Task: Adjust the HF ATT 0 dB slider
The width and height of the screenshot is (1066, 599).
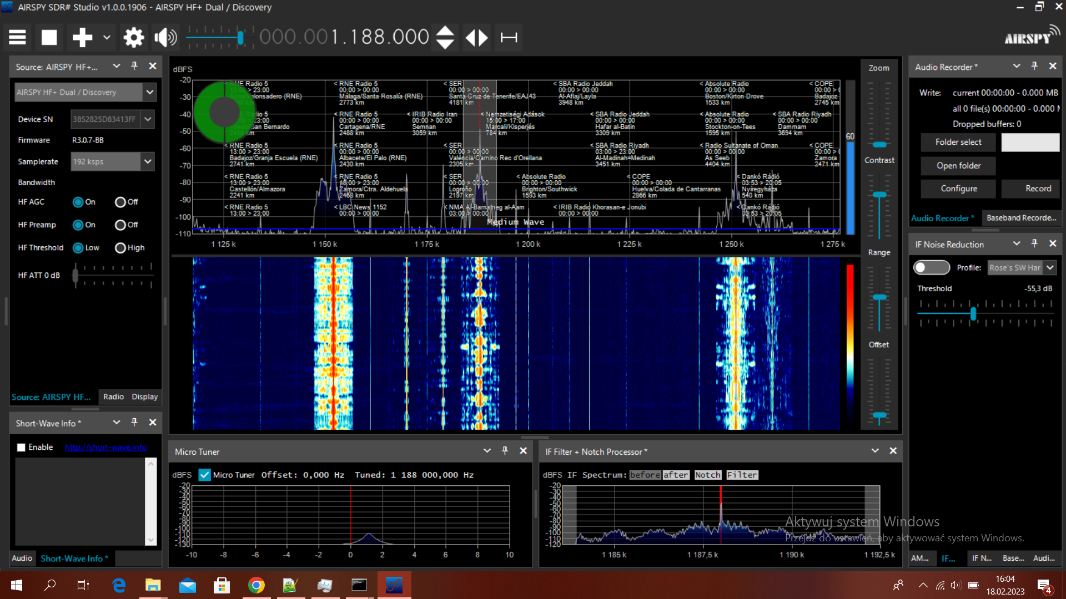Action: tap(76, 275)
